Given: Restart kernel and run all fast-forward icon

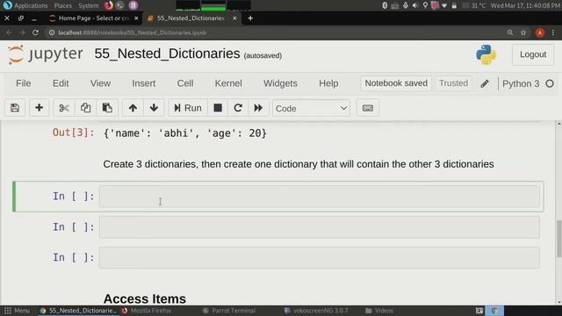Looking at the screenshot, I should [x=258, y=108].
